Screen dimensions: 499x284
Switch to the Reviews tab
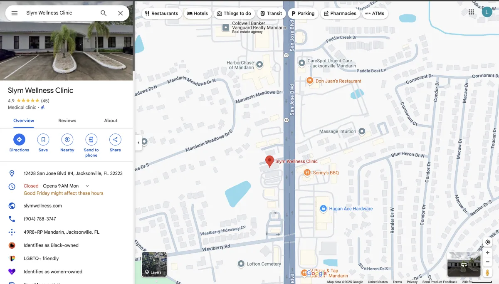(67, 121)
